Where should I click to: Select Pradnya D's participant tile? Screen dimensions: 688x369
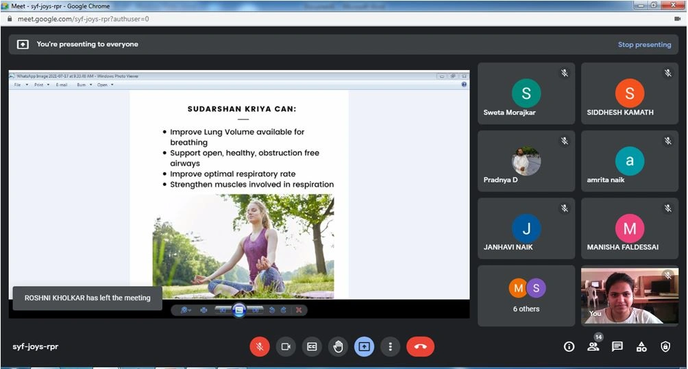coord(526,160)
